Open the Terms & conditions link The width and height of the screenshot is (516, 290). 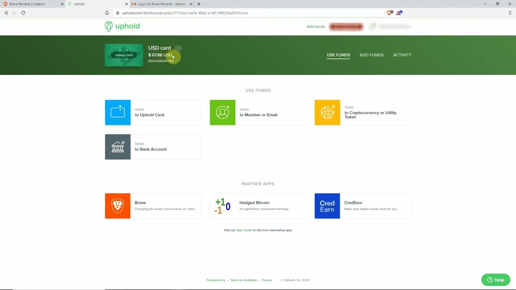pyautogui.click(x=243, y=280)
